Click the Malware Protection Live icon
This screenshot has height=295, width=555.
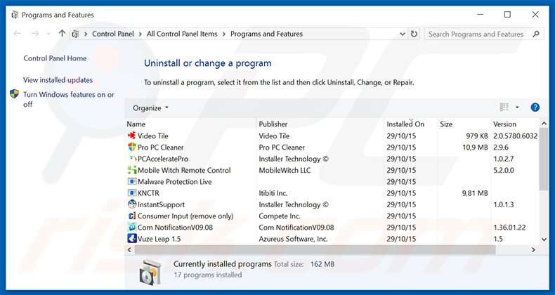131,181
